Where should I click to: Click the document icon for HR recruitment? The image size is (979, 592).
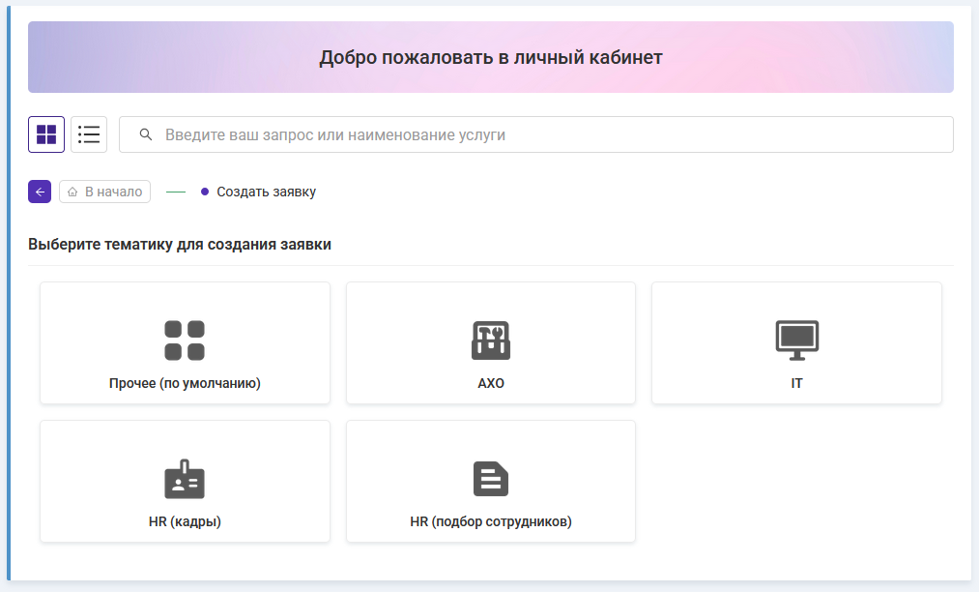click(x=491, y=479)
